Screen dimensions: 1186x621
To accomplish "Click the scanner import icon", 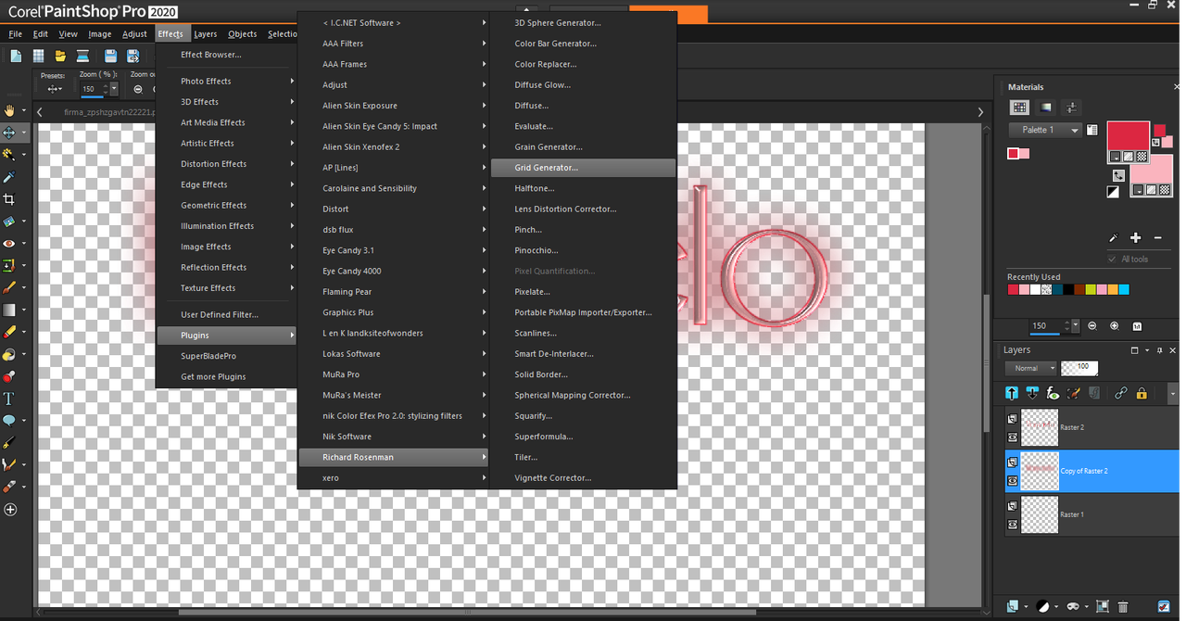I will point(82,57).
